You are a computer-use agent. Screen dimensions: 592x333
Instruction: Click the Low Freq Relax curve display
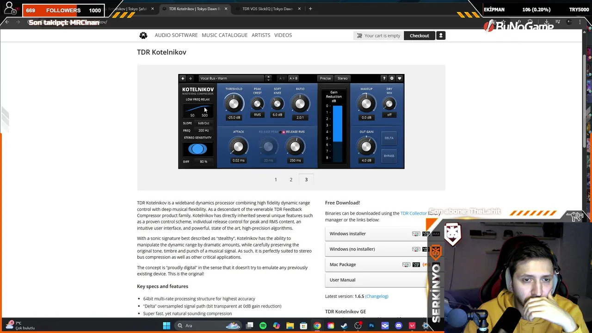(x=197, y=110)
